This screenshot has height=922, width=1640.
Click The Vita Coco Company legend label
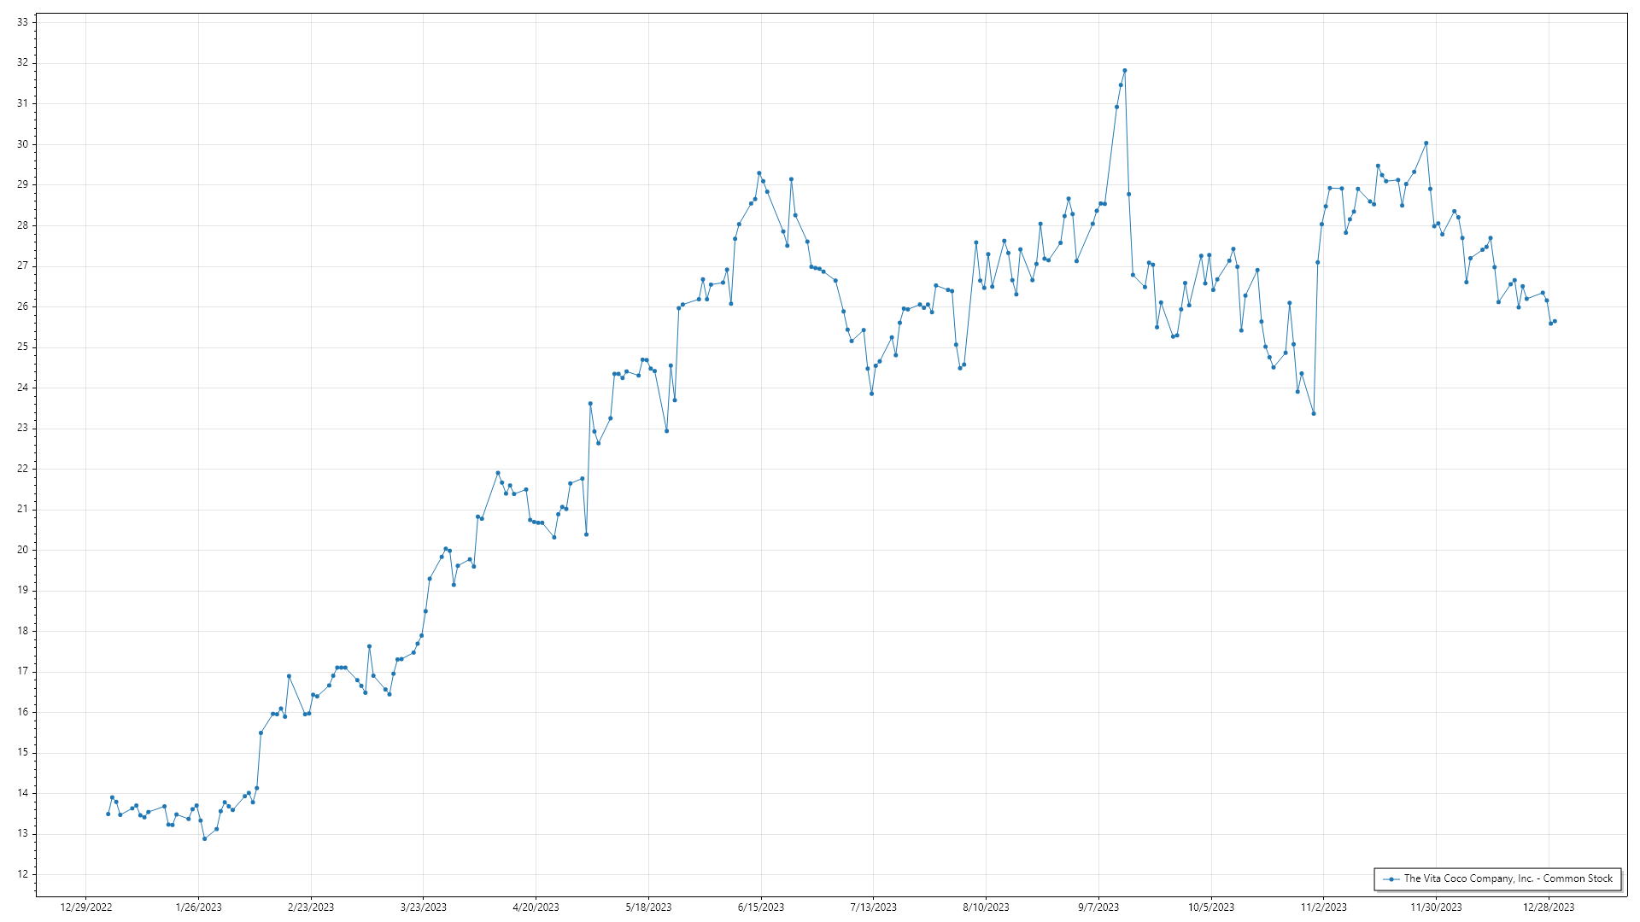pos(1508,878)
